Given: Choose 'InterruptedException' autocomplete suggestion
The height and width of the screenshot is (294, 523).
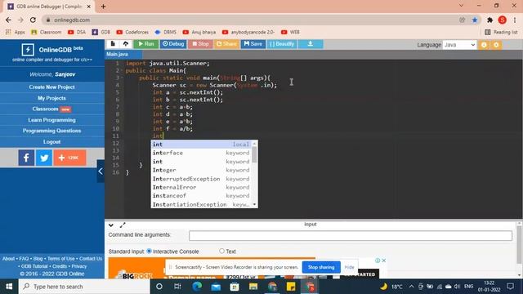Looking at the screenshot, I should pyautogui.click(x=202, y=179).
